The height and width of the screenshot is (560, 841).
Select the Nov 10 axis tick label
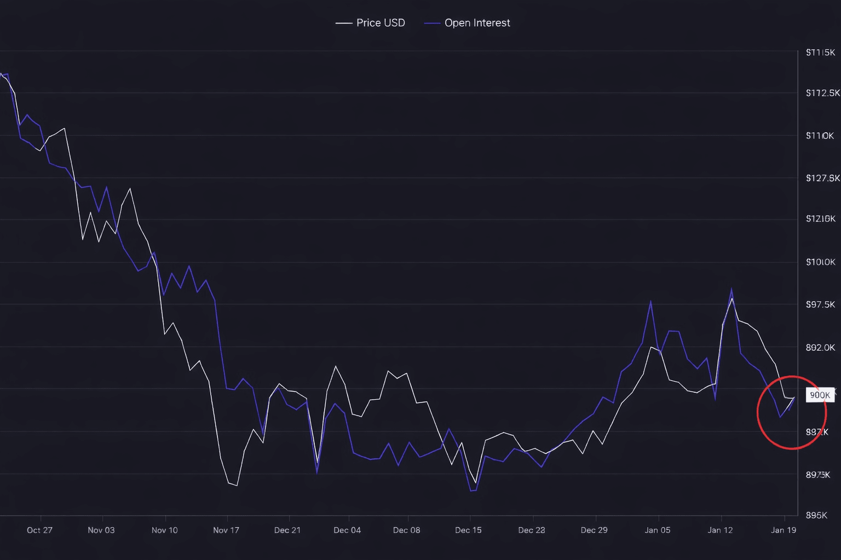164,530
